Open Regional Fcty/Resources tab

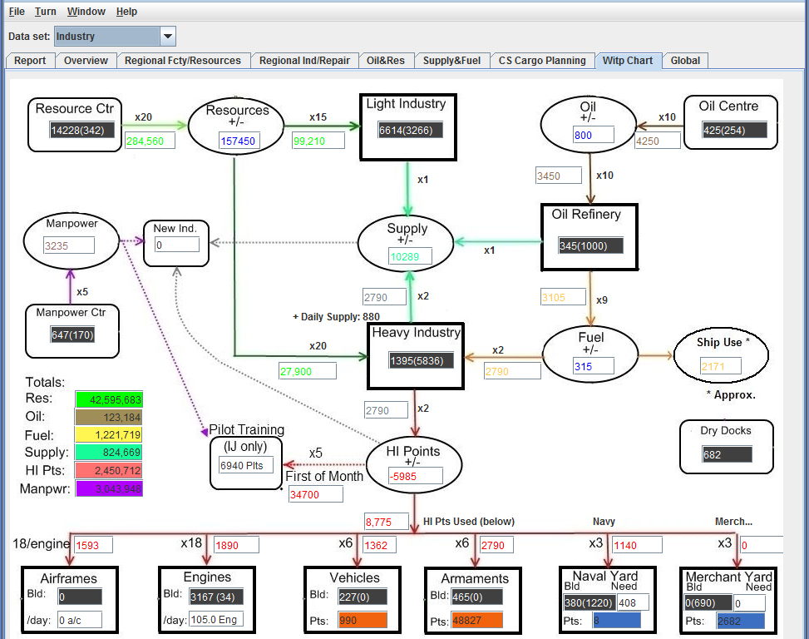(183, 61)
